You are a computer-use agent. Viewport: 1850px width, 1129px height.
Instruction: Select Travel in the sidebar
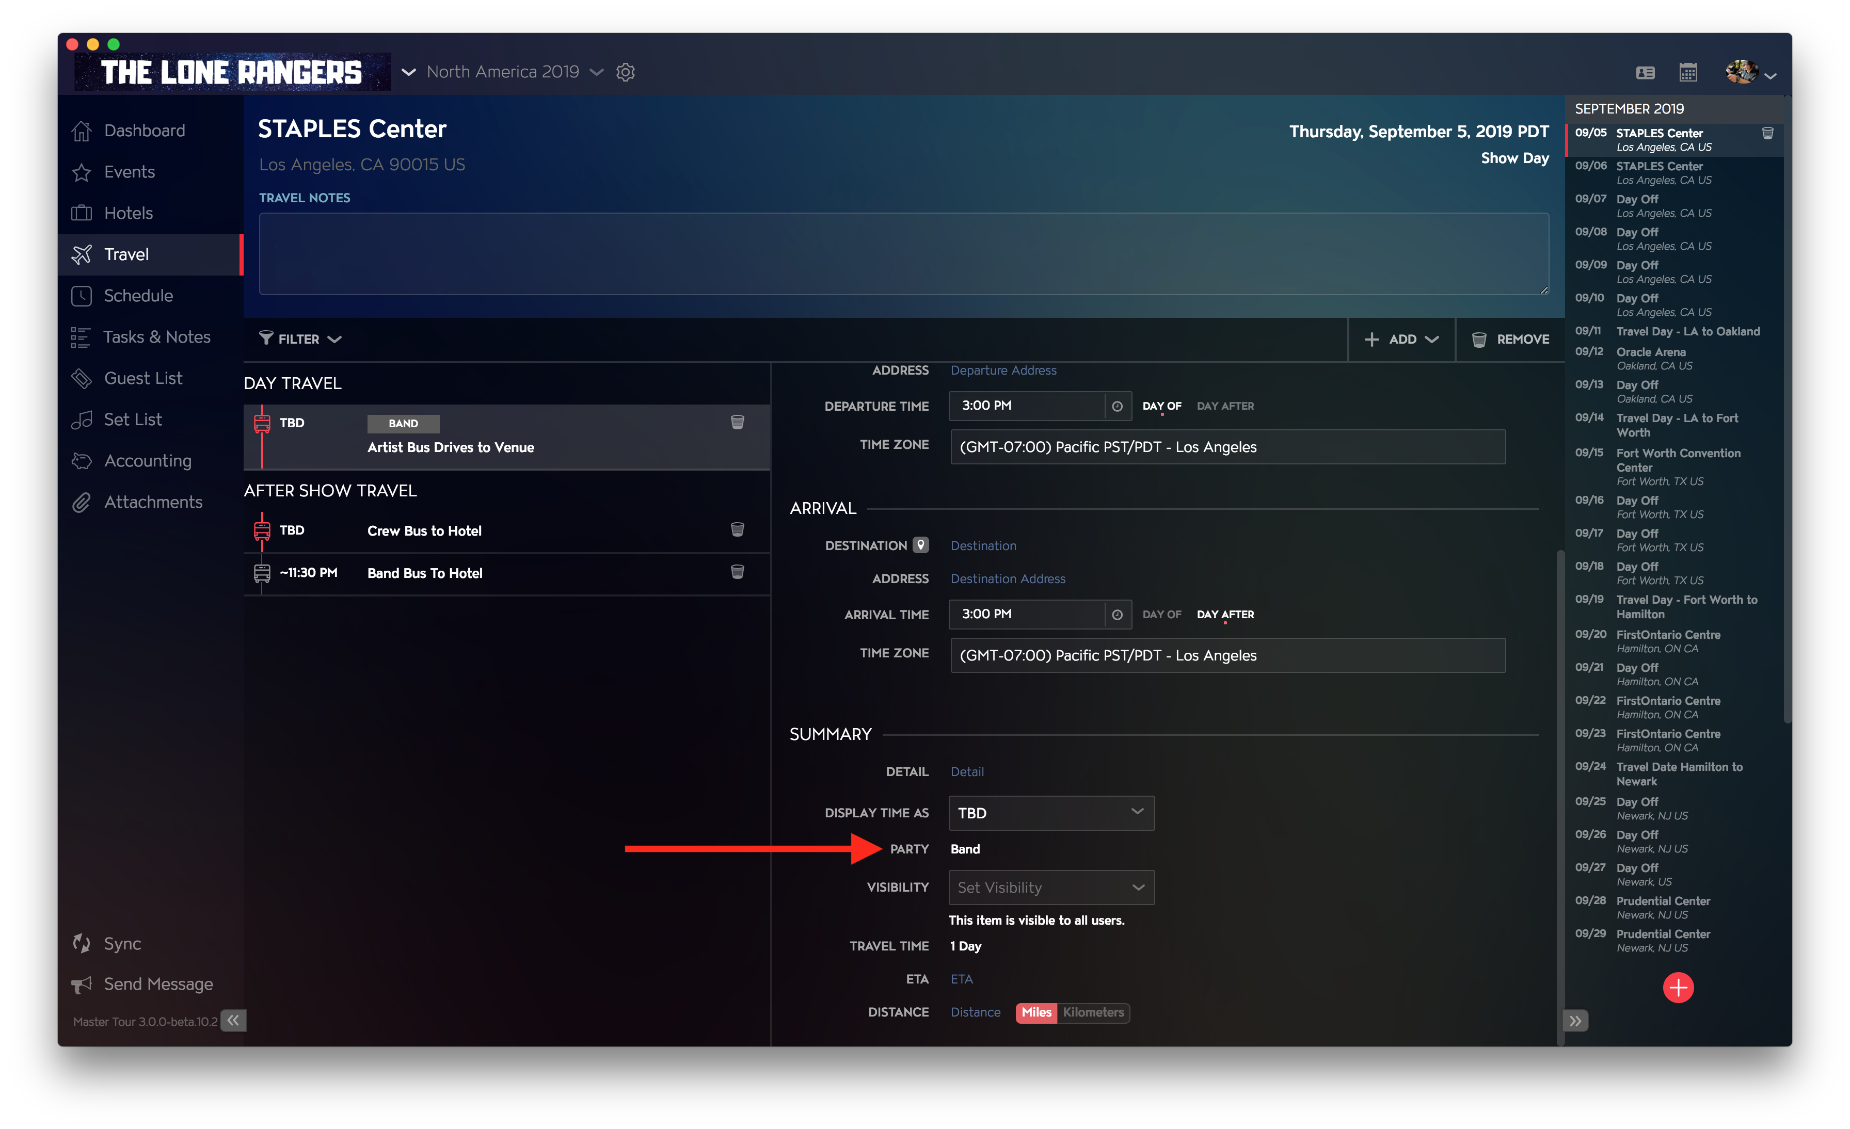(x=150, y=254)
